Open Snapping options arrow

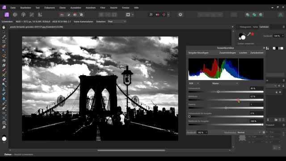[x=168, y=15]
